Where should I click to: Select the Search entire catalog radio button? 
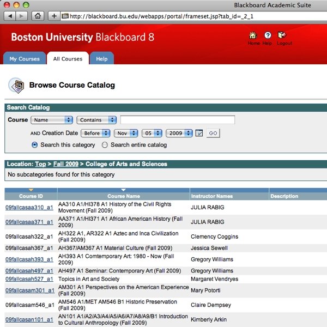[105, 145]
